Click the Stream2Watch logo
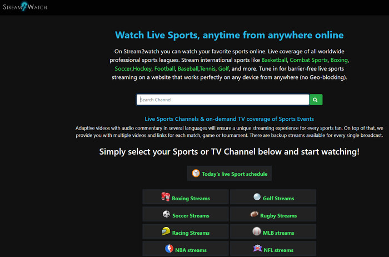 pos(25,7)
